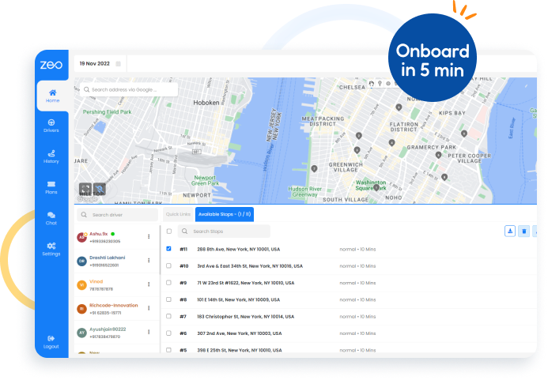Toggle the select-all stops checkbox
Screen dimensions: 548x380
pyautogui.click(x=169, y=231)
